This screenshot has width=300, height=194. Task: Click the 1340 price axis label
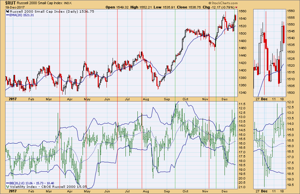pyautogui.click(x=242, y=93)
